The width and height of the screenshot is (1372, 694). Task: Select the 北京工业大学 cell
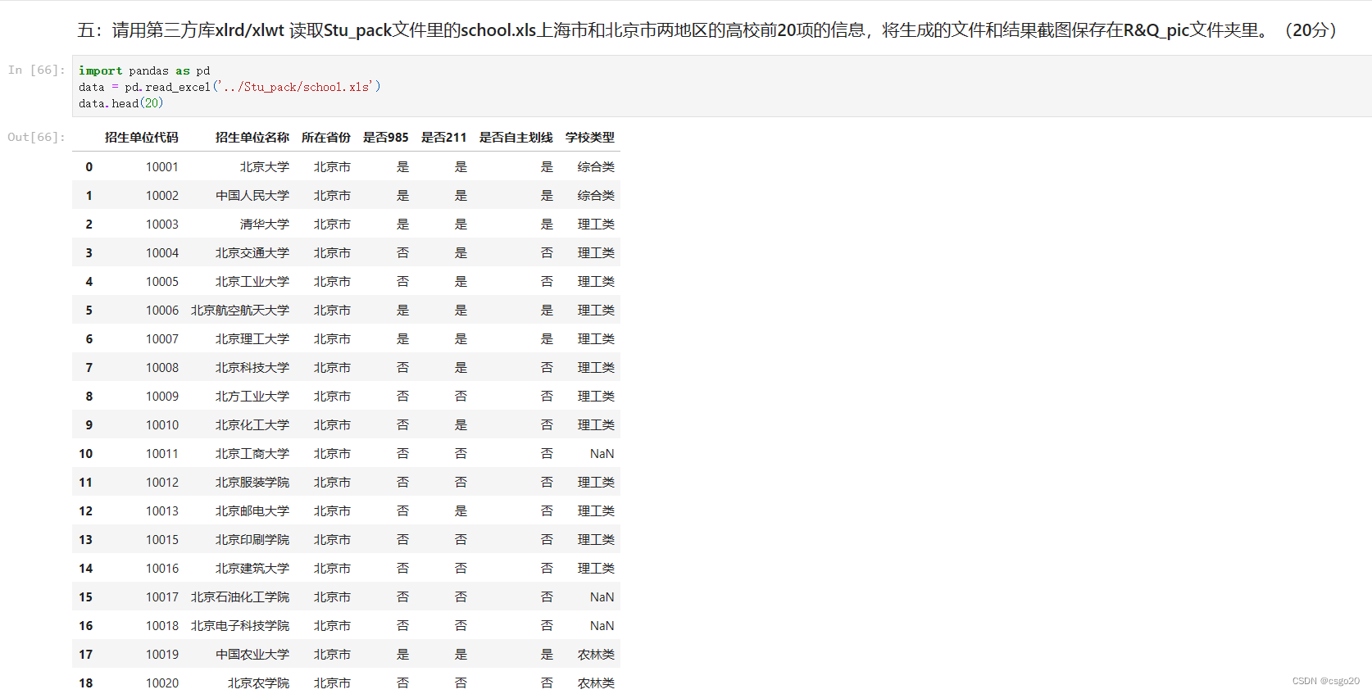click(x=252, y=282)
